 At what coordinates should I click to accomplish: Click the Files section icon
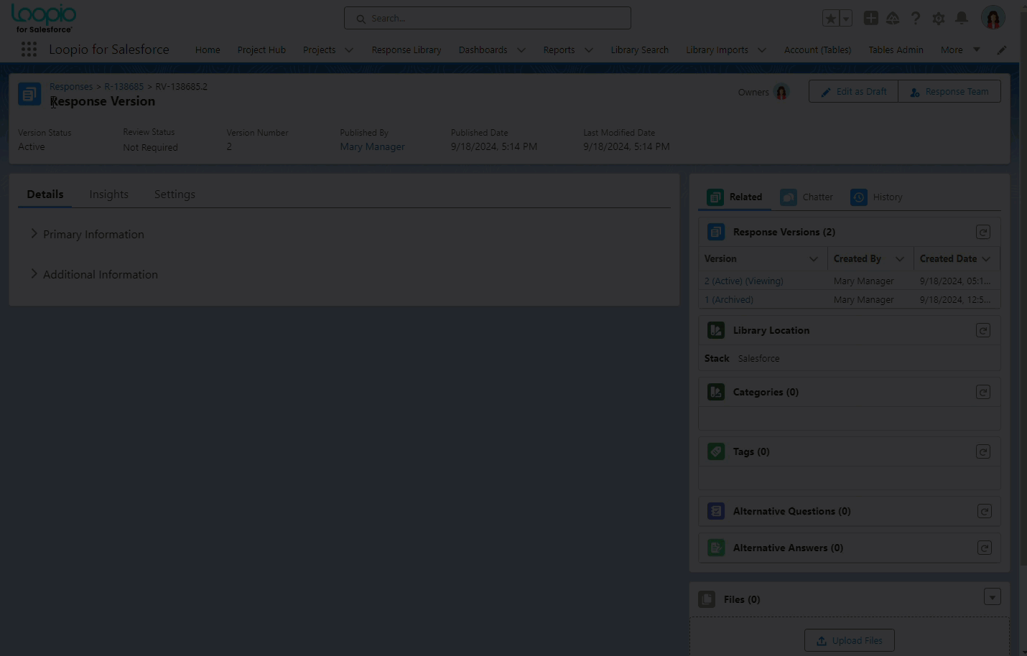click(x=707, y=599)
